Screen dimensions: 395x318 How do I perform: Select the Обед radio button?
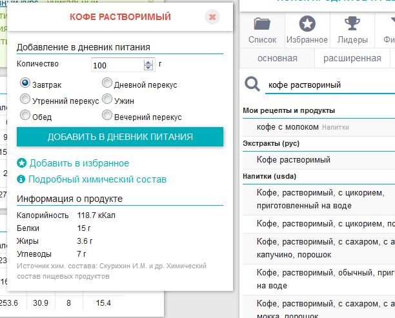pos(25,115)
